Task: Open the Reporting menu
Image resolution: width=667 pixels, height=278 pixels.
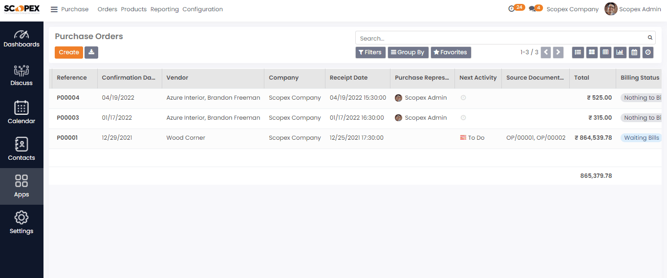Action: click(x=165, y=9)
